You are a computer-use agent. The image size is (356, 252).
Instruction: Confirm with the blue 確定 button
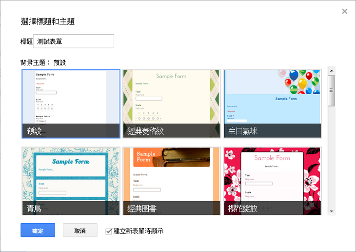[x=38, y=231]
